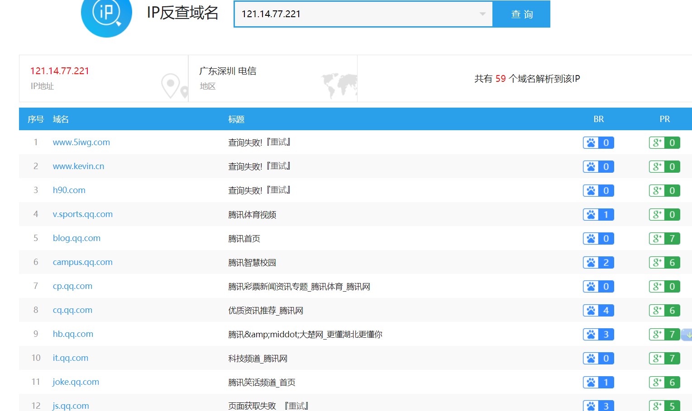This screenshot has width=692, height=411.
Task: Click the 重试 retry link for js.qq.com
Action: tap(296, 406)
